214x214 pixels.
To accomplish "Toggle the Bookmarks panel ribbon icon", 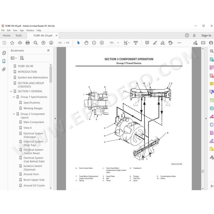I will tap(4, 61).
